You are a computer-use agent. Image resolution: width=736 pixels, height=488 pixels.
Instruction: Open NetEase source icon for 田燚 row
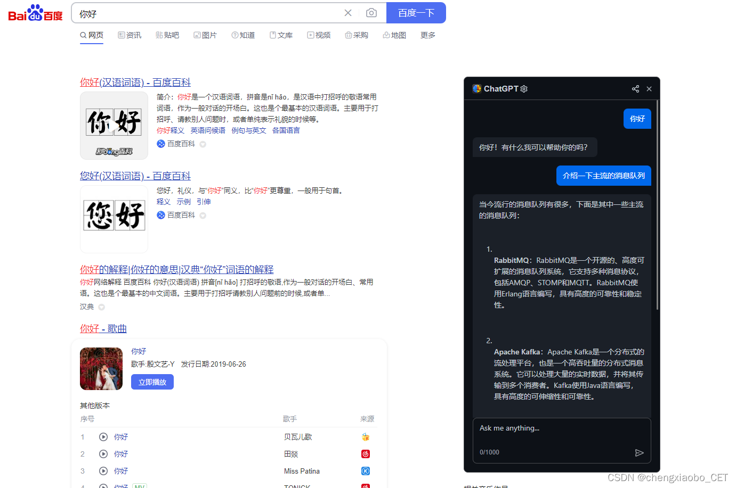[366, 454]
